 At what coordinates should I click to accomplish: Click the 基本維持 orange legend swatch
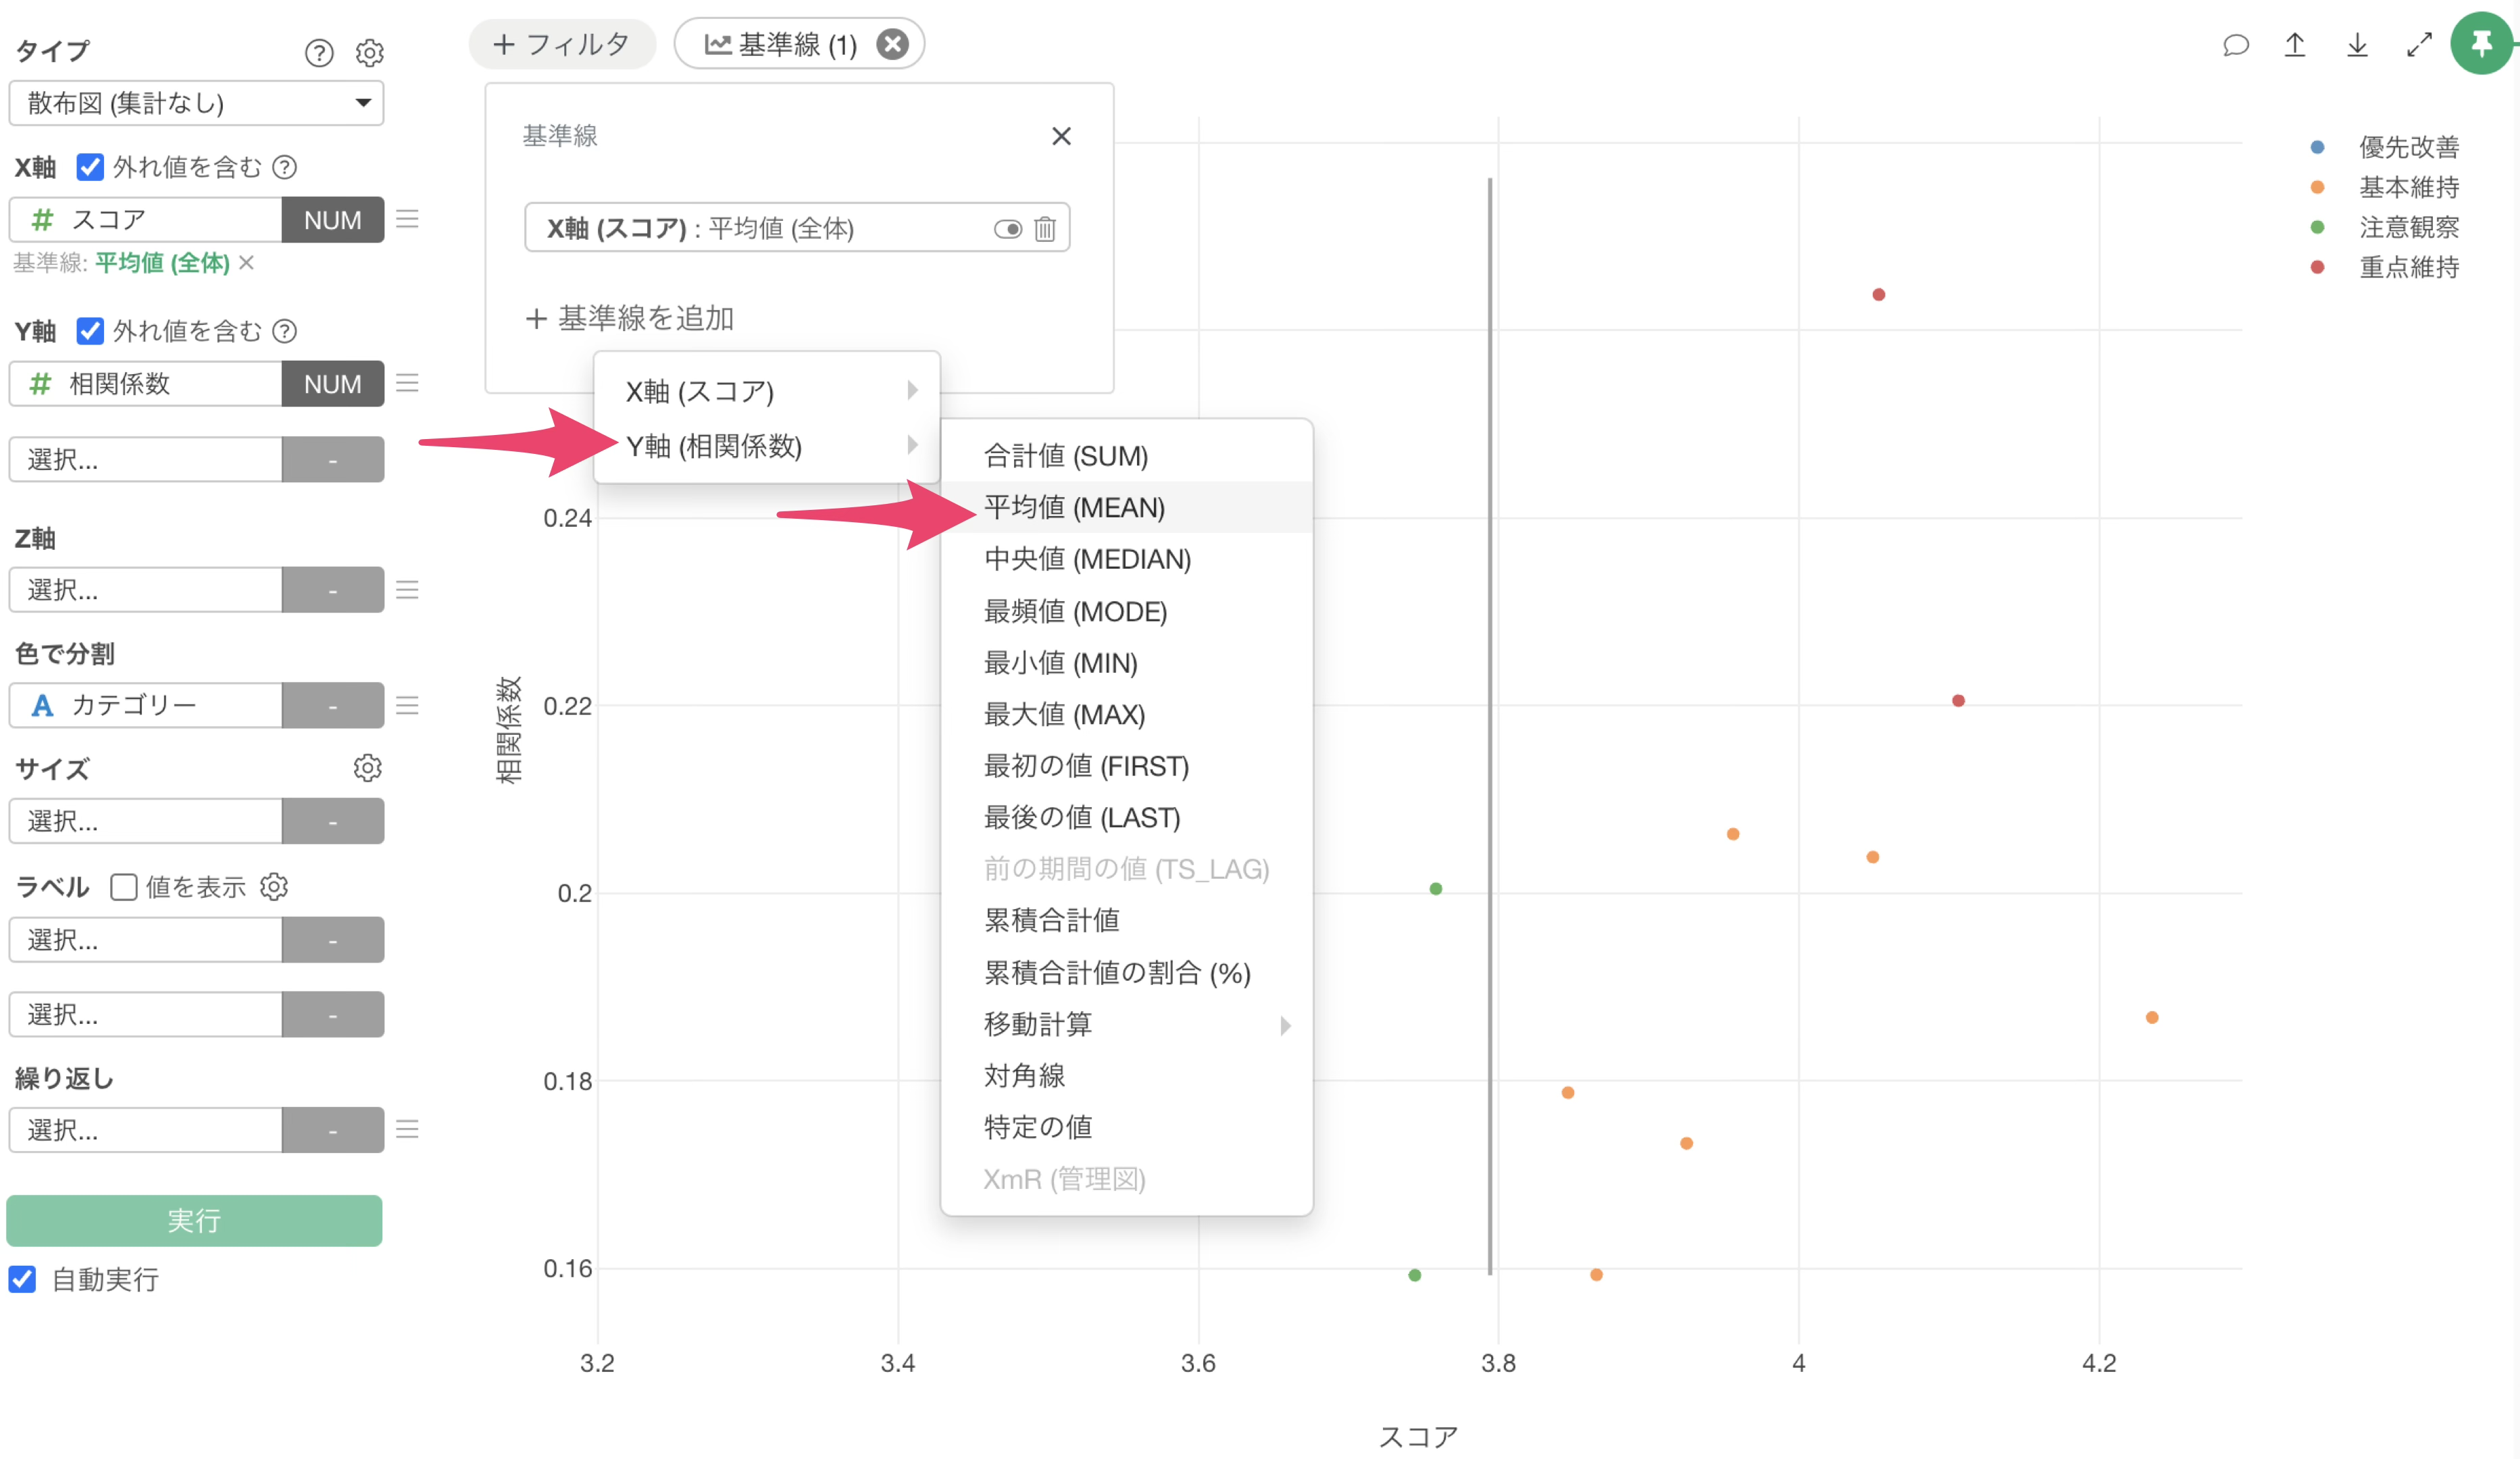coord(2317,187)
